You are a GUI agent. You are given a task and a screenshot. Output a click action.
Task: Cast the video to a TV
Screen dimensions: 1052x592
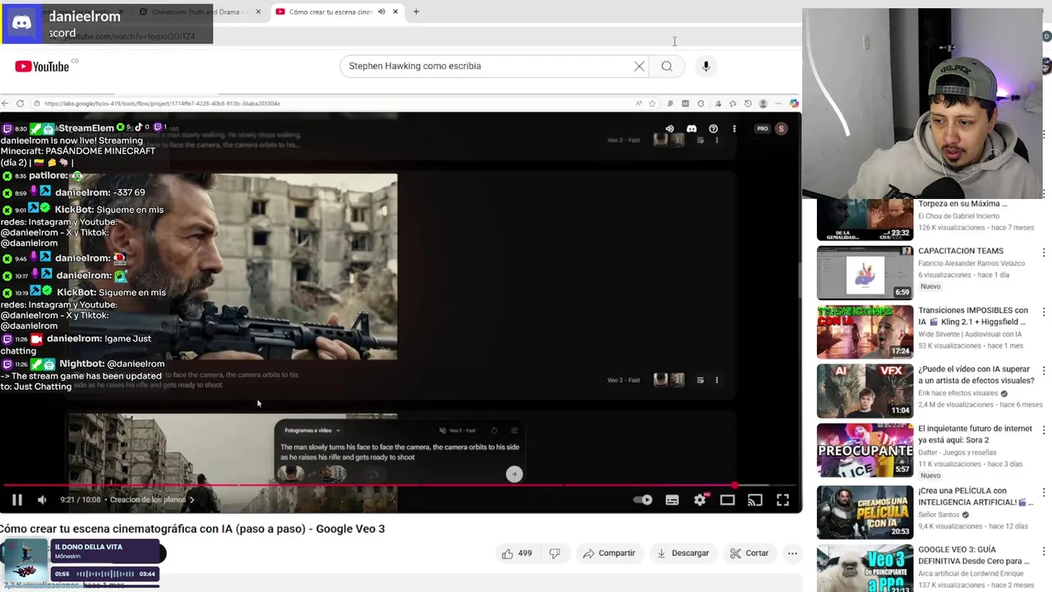tap(754, 500)
